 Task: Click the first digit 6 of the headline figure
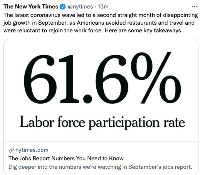coord(40,79)
